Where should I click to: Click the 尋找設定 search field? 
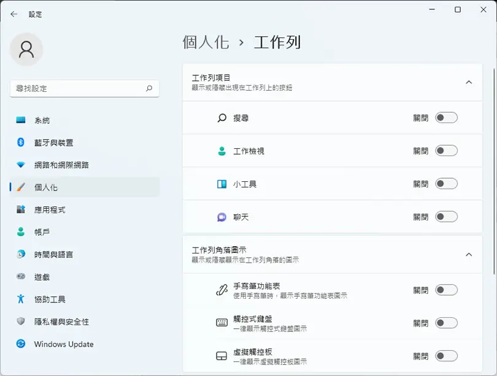(85, 89)
